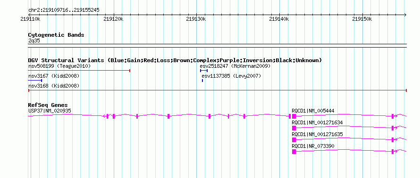This screenshot has width=420, height=178.
Task: Click the DGV Structural Variants track title
Action: coord(175,60)
